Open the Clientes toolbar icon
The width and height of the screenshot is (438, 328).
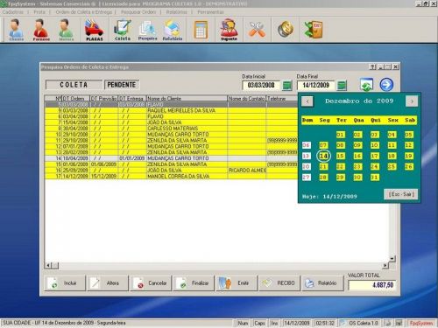point(17,30)
